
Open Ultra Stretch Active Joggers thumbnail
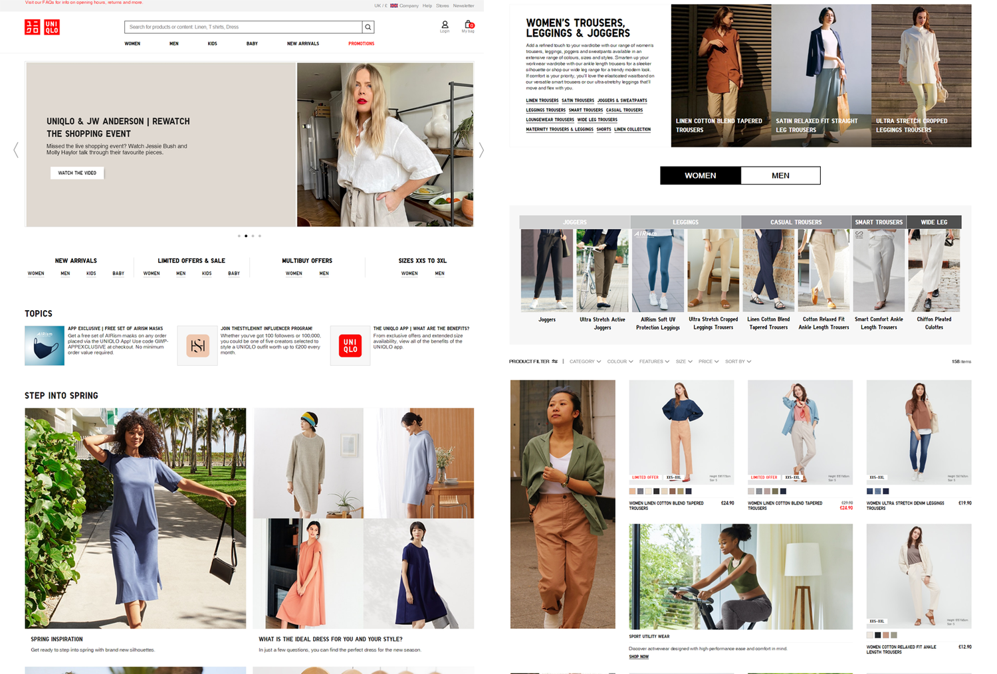pos(602,271)
